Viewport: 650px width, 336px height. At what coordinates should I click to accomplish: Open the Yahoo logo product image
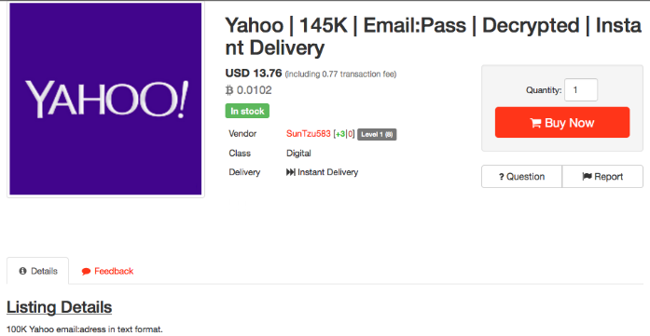tap(105, 99)
